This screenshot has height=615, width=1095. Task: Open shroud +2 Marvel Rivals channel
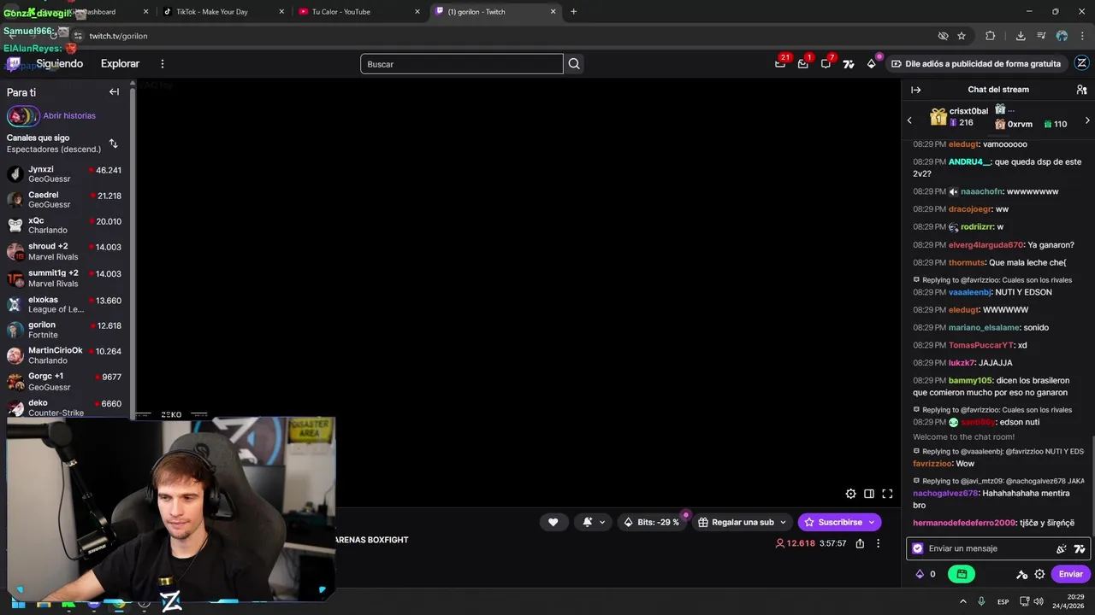pos(65,251)
